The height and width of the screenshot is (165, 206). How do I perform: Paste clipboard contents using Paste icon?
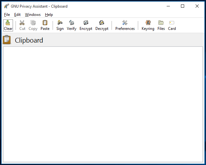click(x=45, y=25)
